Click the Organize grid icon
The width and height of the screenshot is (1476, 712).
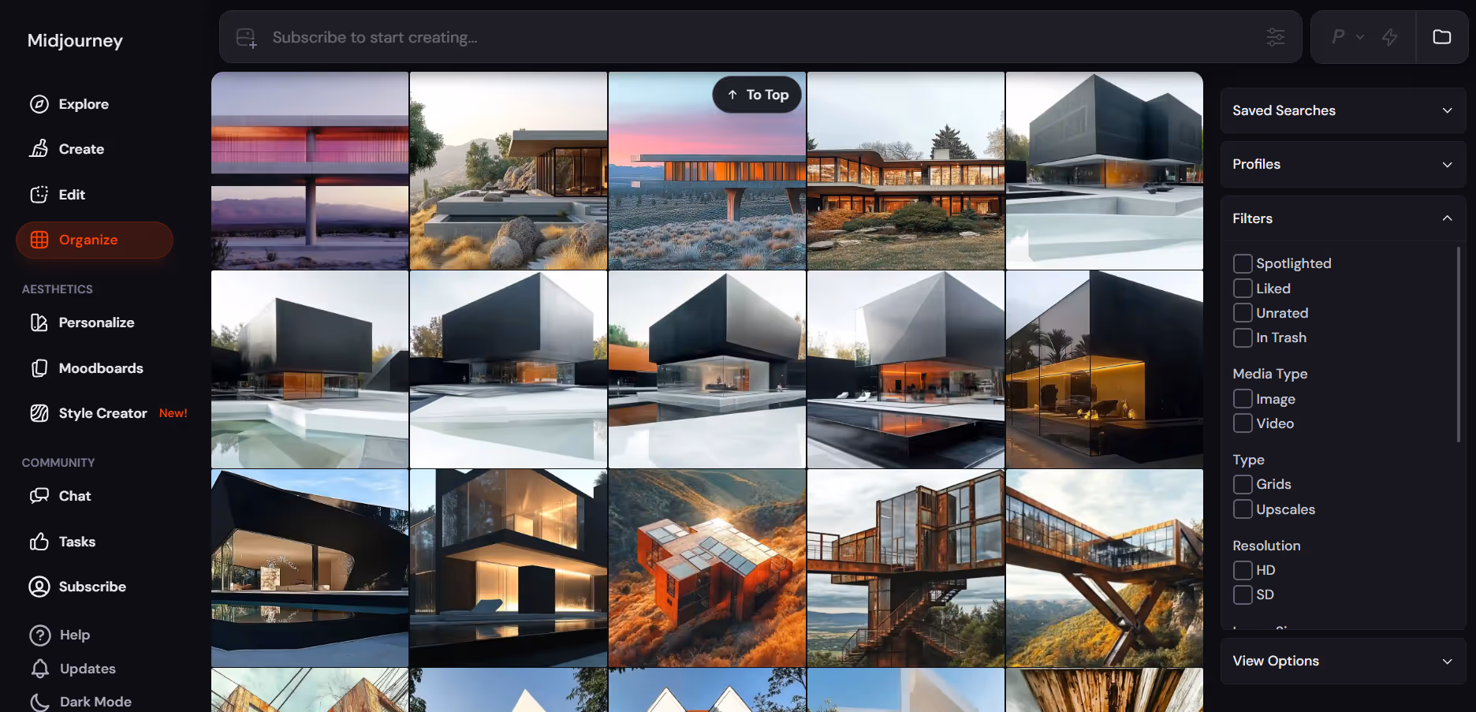(x=39, y=240)
